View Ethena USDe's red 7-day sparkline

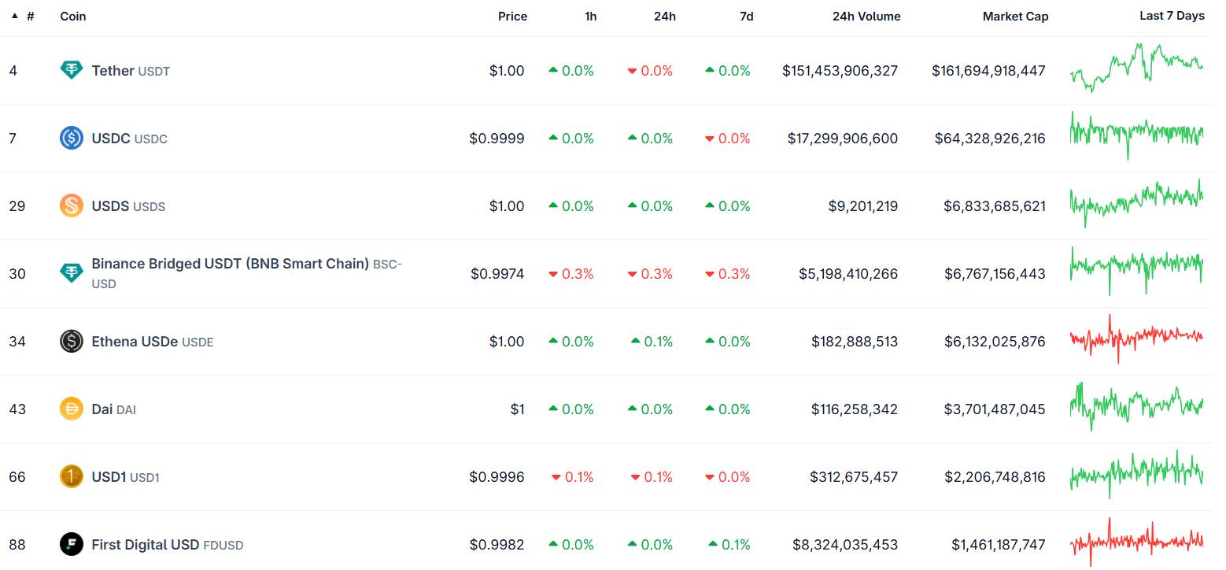click(x=1136, y=339)
